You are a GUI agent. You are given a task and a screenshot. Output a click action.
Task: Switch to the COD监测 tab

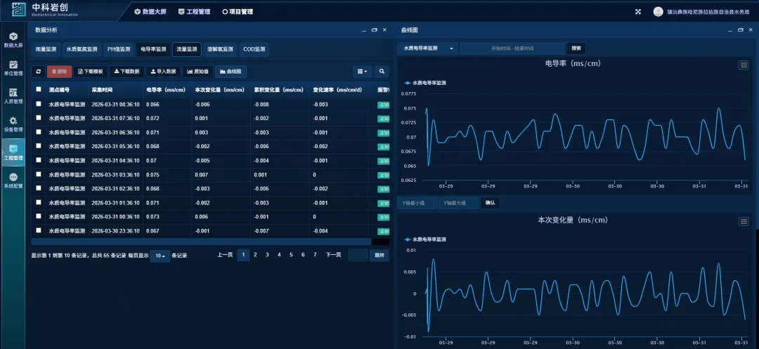pyautogui.click(x=254, y=49)
